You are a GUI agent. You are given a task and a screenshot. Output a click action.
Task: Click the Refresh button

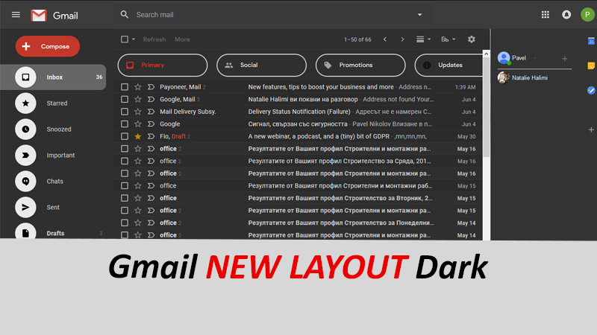tap(154, 39)
